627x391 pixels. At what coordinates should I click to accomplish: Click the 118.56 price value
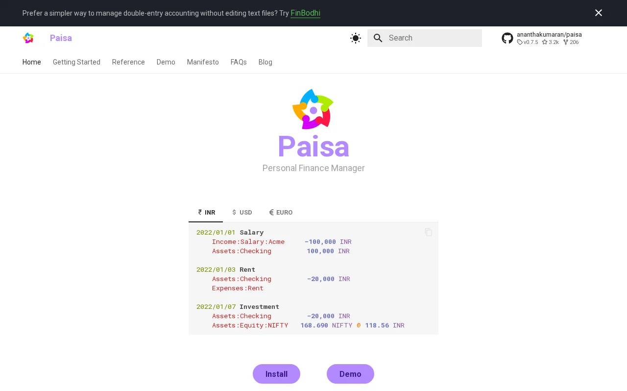(377, 326)
